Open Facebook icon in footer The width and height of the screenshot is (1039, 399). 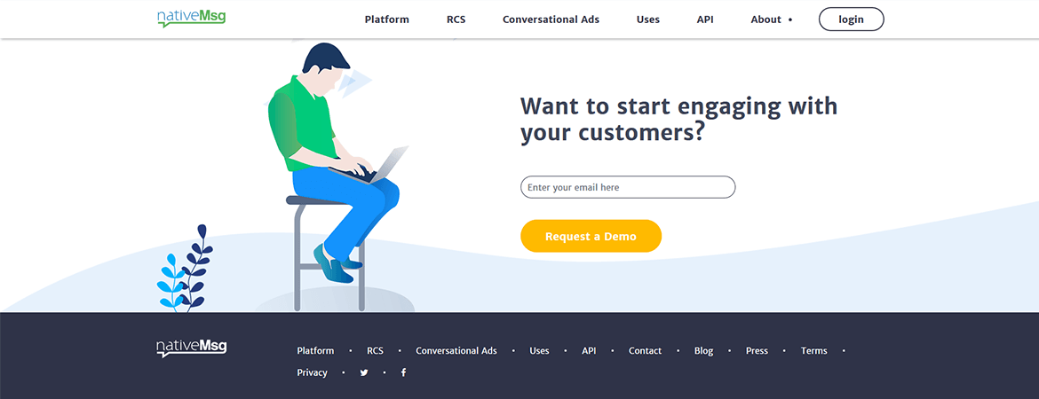coord(403,372)
